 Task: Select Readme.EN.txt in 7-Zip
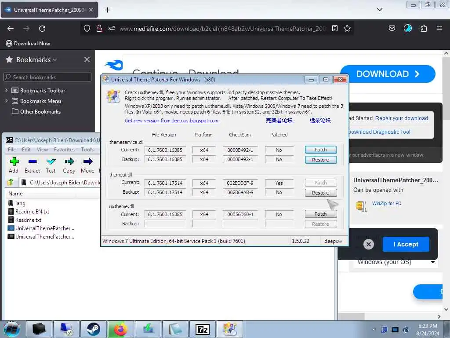pyautogui.click(x=29, y=212)
